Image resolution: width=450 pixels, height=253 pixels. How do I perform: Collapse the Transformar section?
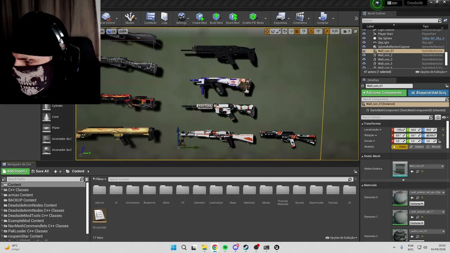point(362,124)
